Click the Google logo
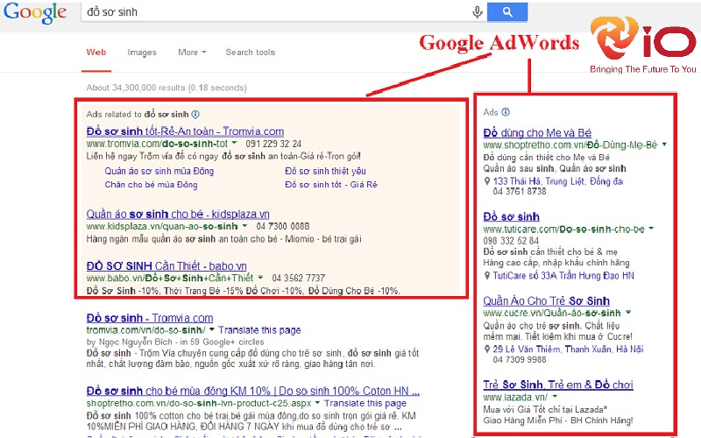 [35, 12]
